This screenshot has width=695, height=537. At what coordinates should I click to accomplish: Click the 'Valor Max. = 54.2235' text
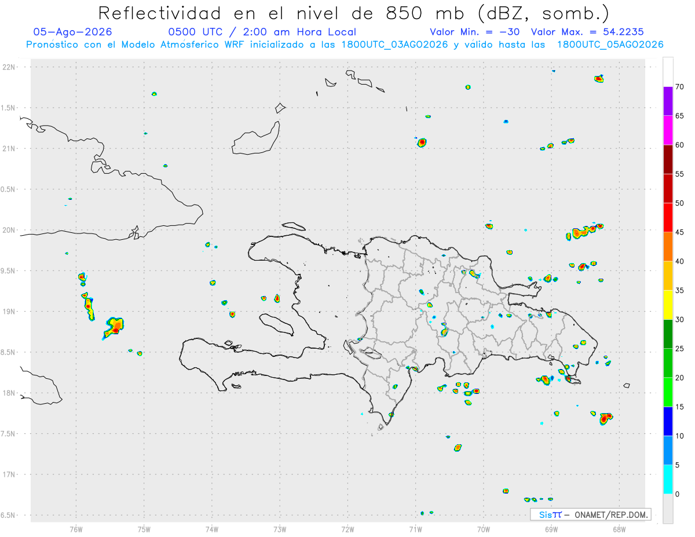coord(587,32)
